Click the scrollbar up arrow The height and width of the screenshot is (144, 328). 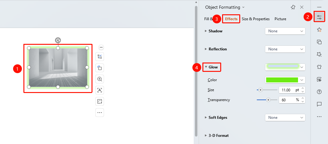tap(196, 2)
